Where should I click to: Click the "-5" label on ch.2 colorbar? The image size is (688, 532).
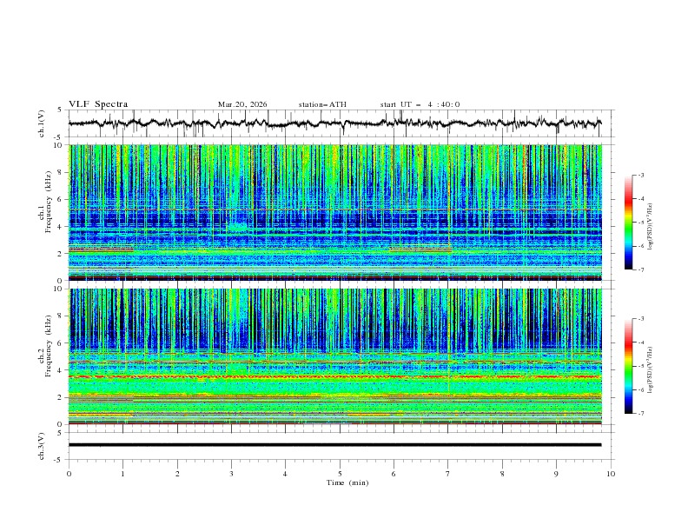tap(641, 366)
